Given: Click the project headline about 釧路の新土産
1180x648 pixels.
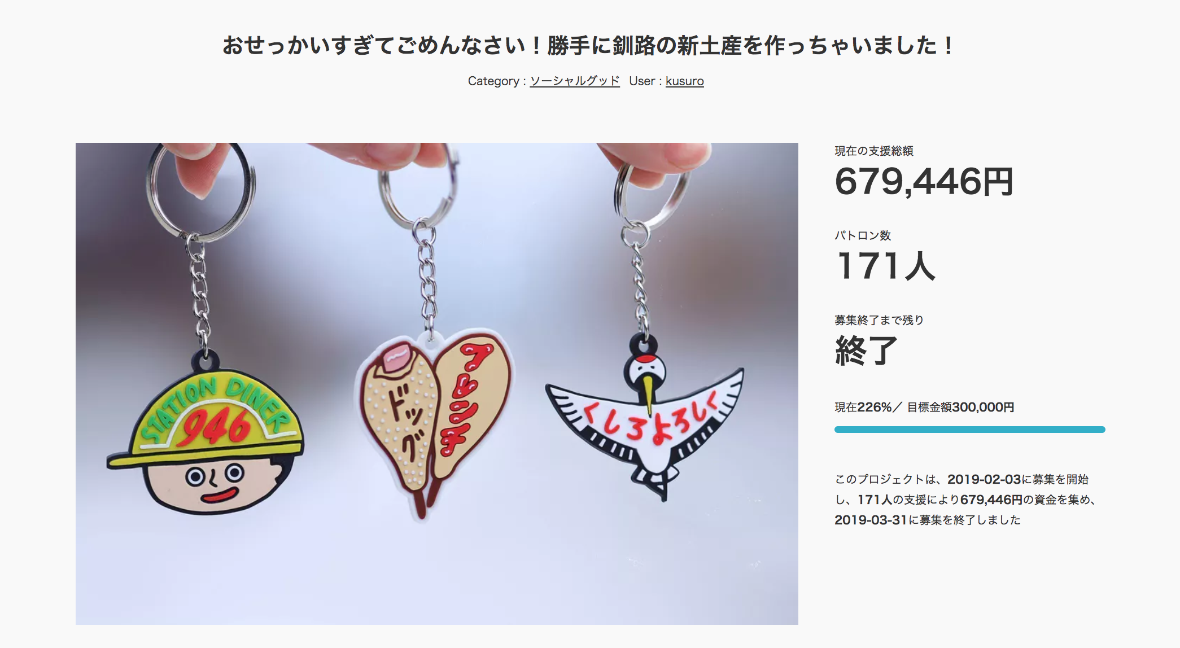Looking at the screenshot, I should click(588, 45).
